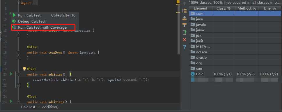Screen dimensions: 282x112
Task: Click the 100% (2/2) method coverage cell
Action: click(246, 74)
